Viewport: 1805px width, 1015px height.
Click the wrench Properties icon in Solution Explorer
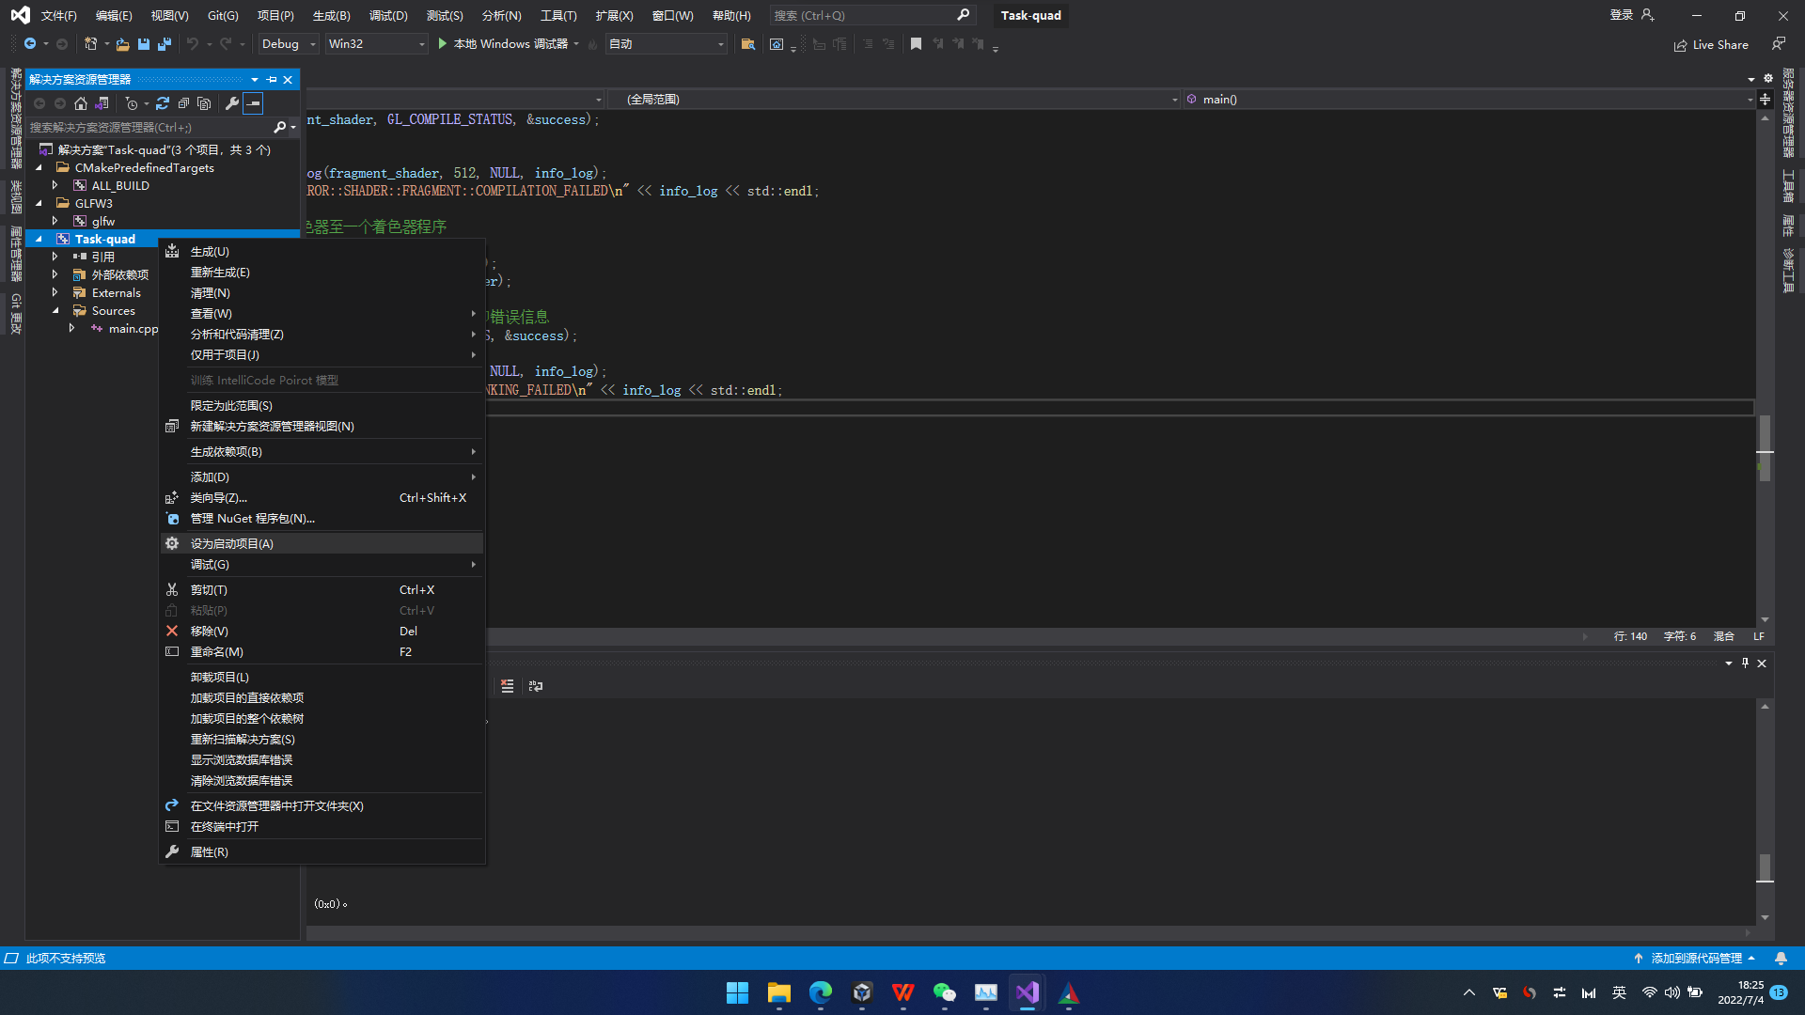(232, 103)
